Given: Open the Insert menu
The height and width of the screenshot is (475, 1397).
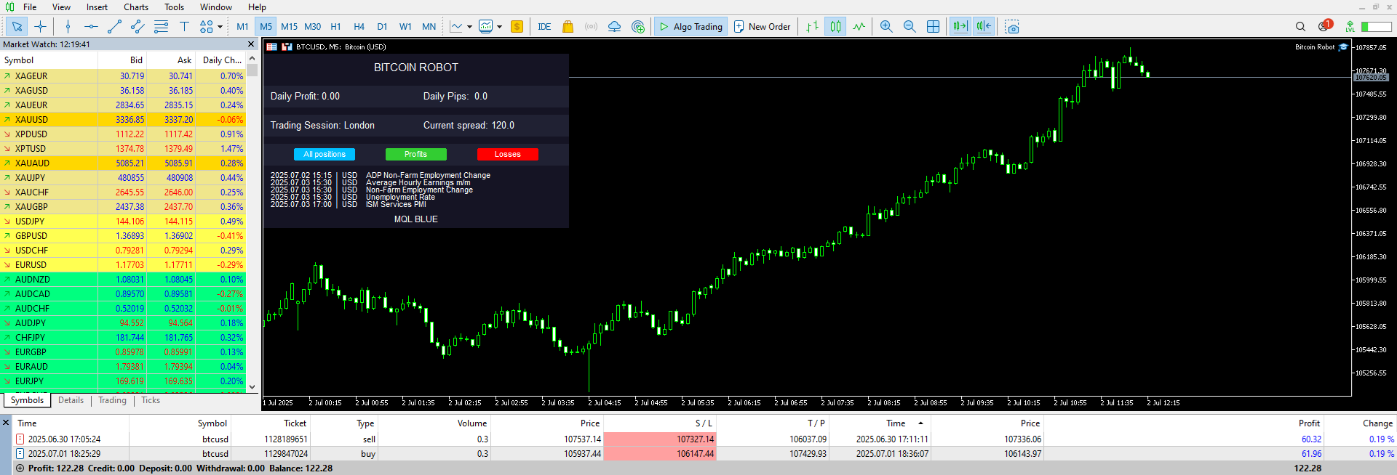Looking at the screenshot, I should tap(97, 7).
